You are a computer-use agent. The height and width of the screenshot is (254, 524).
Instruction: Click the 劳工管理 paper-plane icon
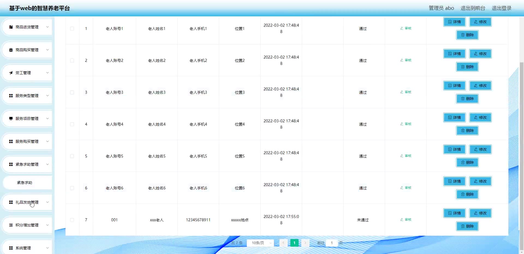pos(11,73)
